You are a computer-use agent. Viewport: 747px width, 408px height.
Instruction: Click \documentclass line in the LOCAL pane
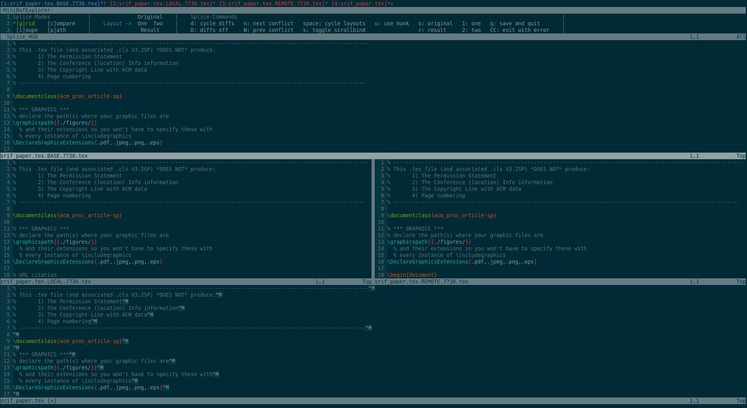[67, 215]
